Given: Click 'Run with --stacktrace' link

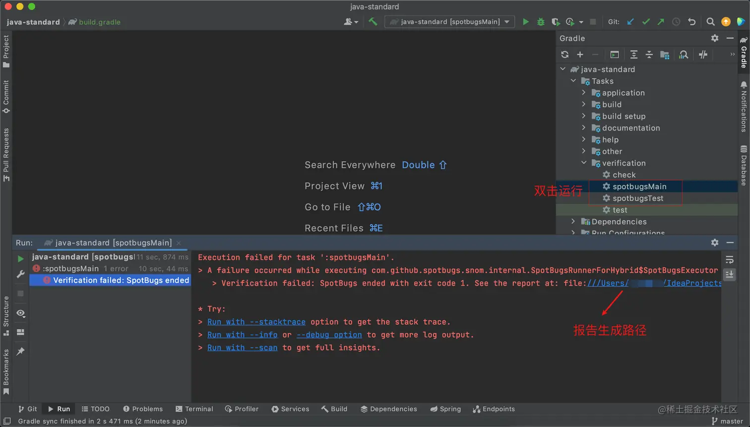Looking at the screenshot, I should (256, 322).
